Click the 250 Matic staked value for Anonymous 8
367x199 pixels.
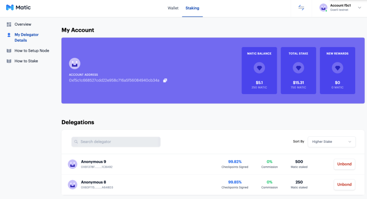299,182
